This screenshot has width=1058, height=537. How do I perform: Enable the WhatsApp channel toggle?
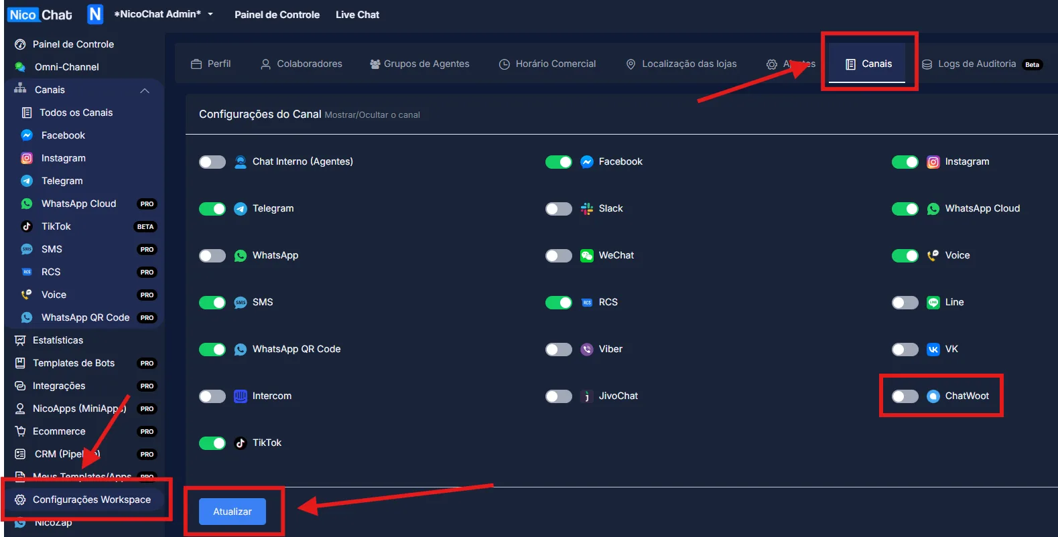(212, 256)
